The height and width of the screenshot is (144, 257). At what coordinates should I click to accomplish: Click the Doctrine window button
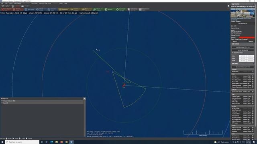[x=243, y=67]
